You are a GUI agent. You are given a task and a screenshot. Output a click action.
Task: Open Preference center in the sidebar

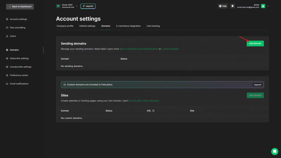point(19,75)
